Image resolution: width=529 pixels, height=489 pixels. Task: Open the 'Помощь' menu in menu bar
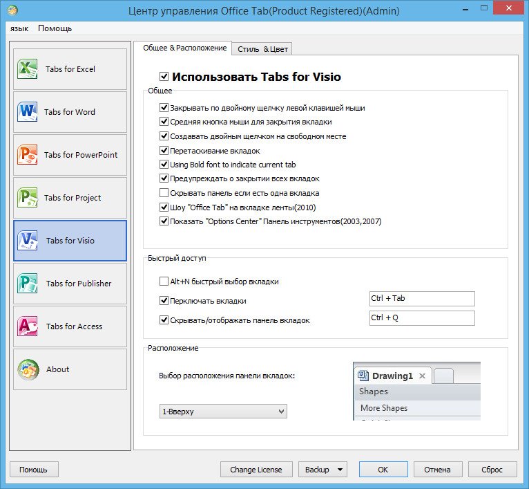[55, 28]
